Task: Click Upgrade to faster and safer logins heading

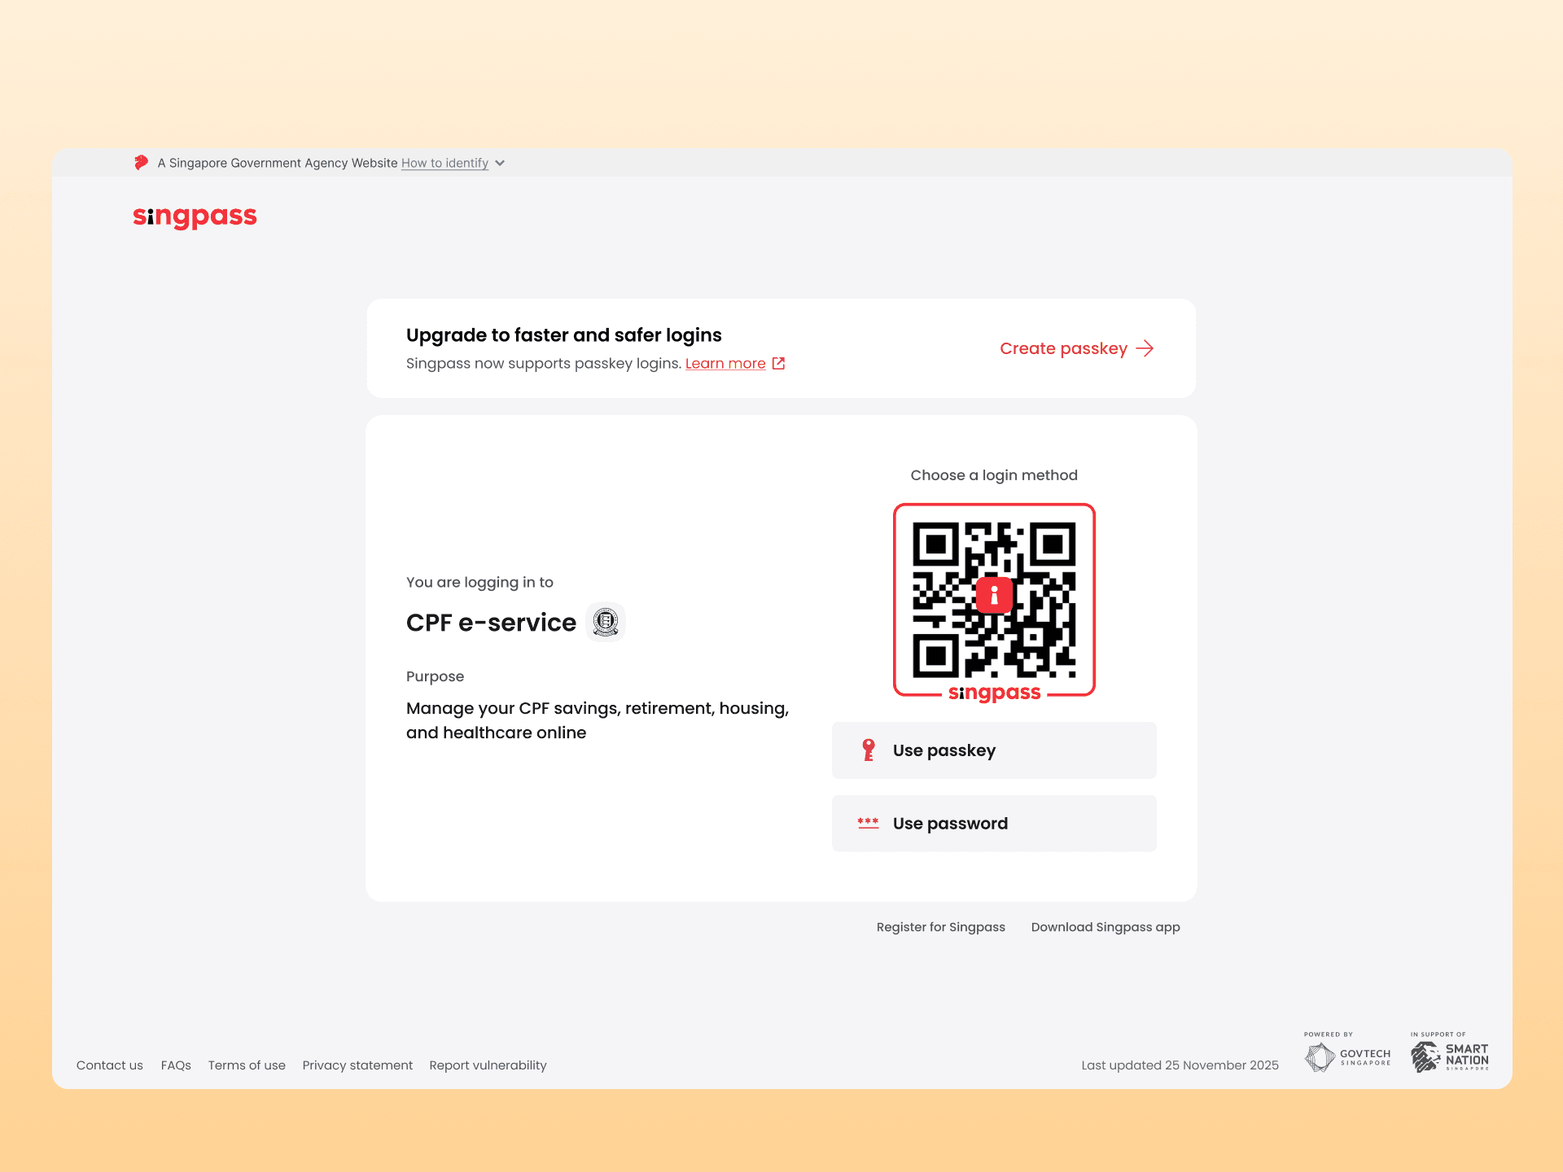Action: tap(563, 335)
